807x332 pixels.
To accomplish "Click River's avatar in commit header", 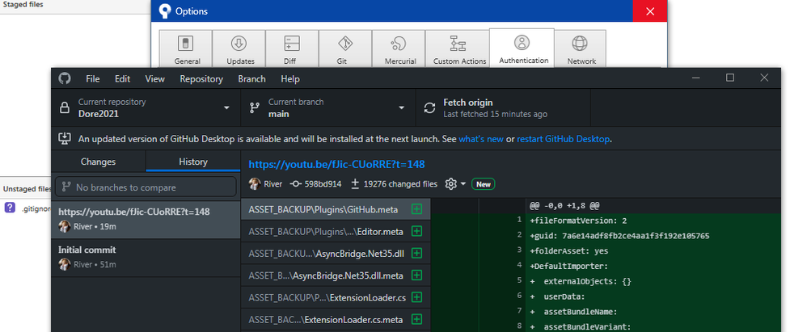I will click(254, 183).
